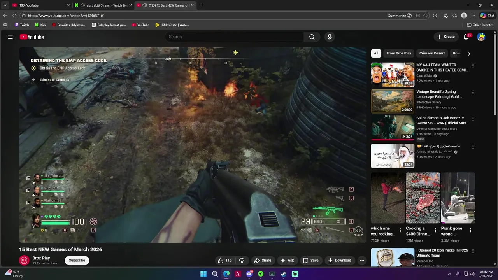Click the video player to pause
The height and width of the screenshot is (280, 498).
coord(193,145)
